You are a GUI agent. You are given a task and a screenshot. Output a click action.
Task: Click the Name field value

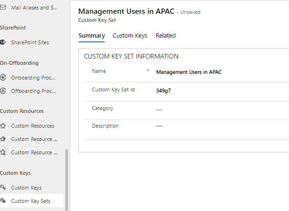click(189, 72)
